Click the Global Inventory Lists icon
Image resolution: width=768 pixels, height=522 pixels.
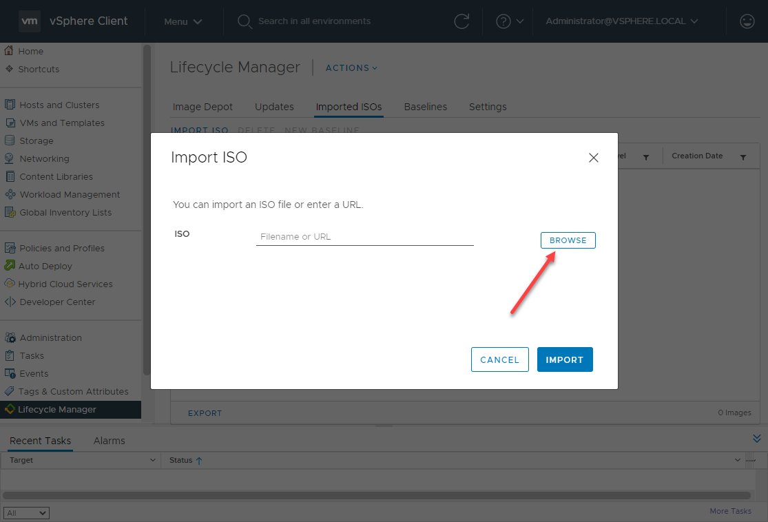click(x=10, y=212)
